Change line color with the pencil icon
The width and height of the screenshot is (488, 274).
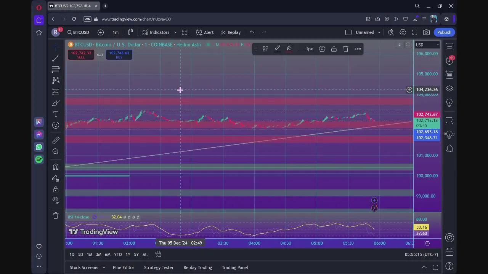(277, 49)
